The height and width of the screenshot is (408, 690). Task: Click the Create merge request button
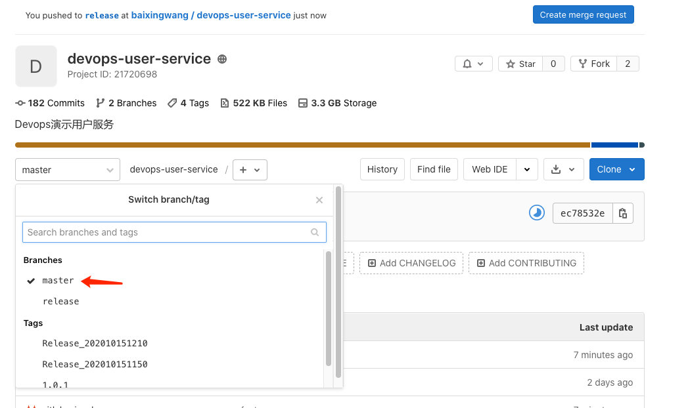(583, 14)
